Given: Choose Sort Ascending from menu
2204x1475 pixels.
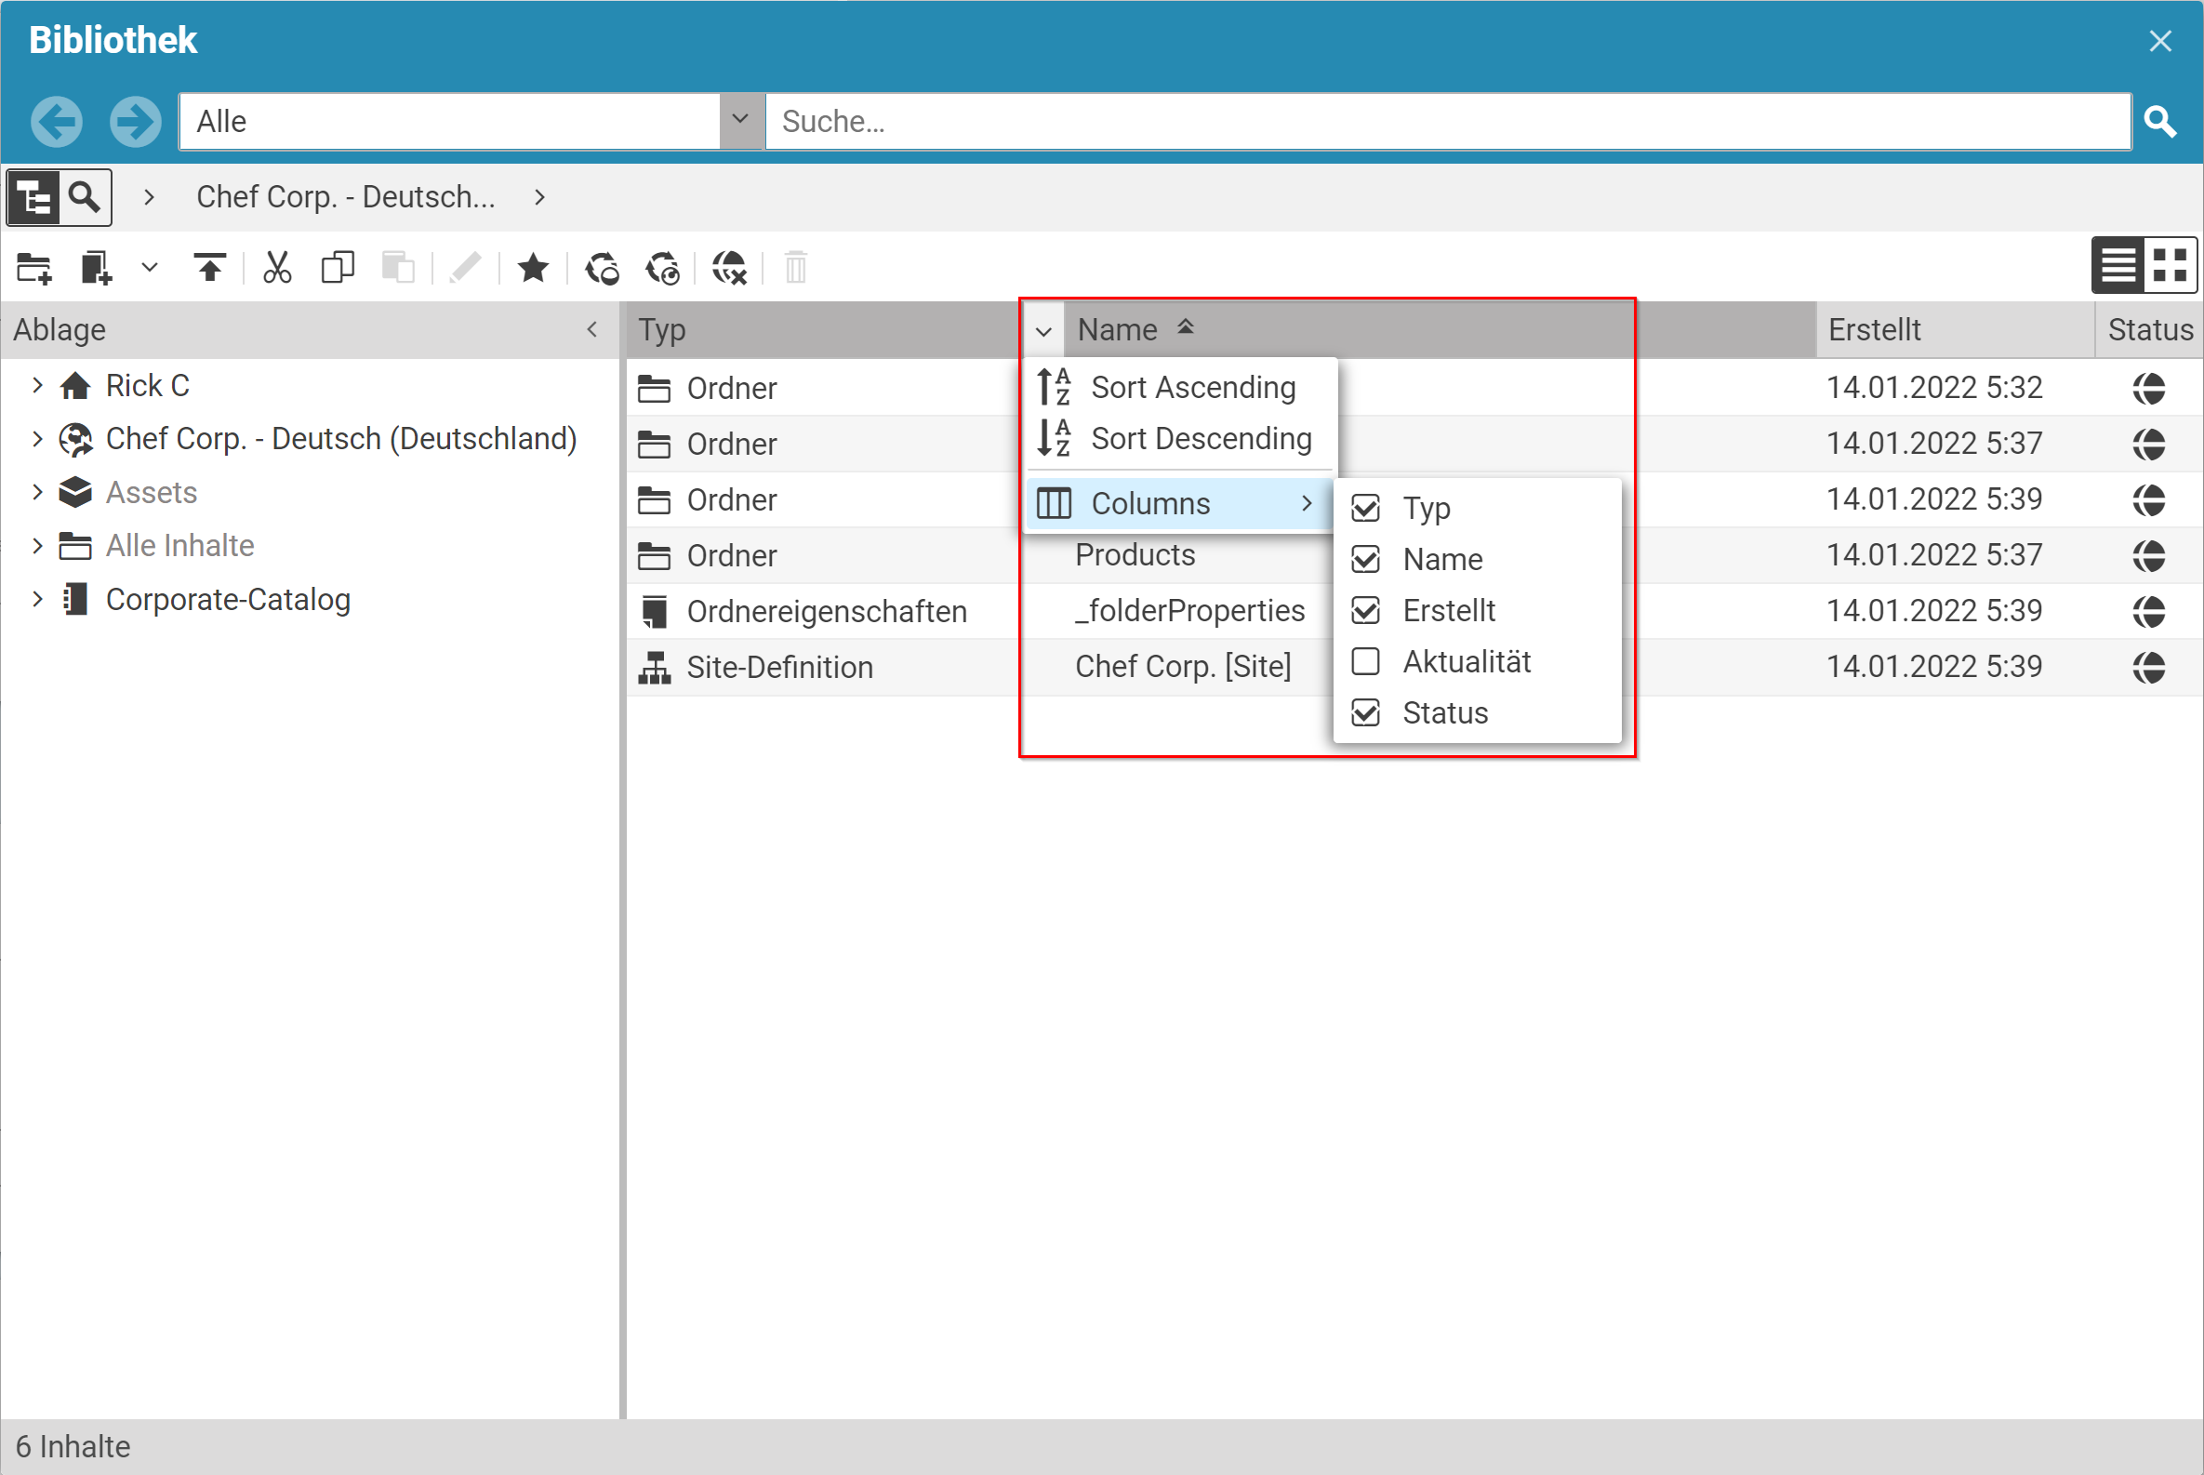Looking at the screenshot, I should pyautogui.click(x=1193, y=388).
